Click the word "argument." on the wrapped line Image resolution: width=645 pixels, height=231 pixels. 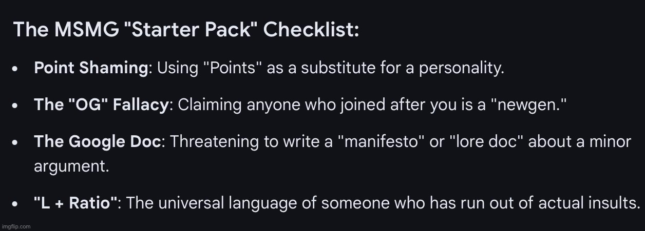[x=71, y=167]
